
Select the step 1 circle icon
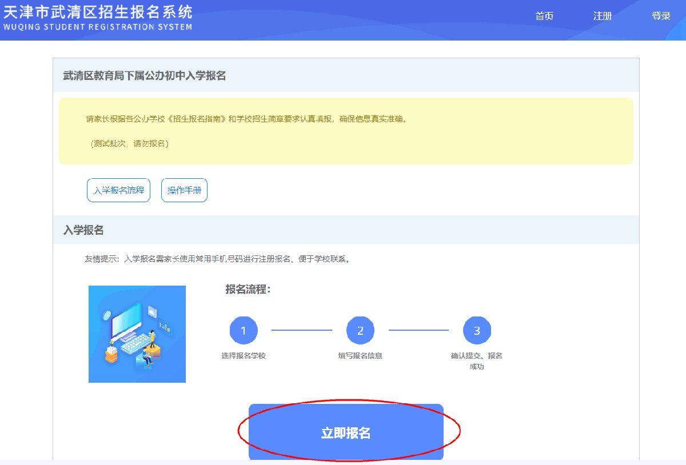coord(244,330)
